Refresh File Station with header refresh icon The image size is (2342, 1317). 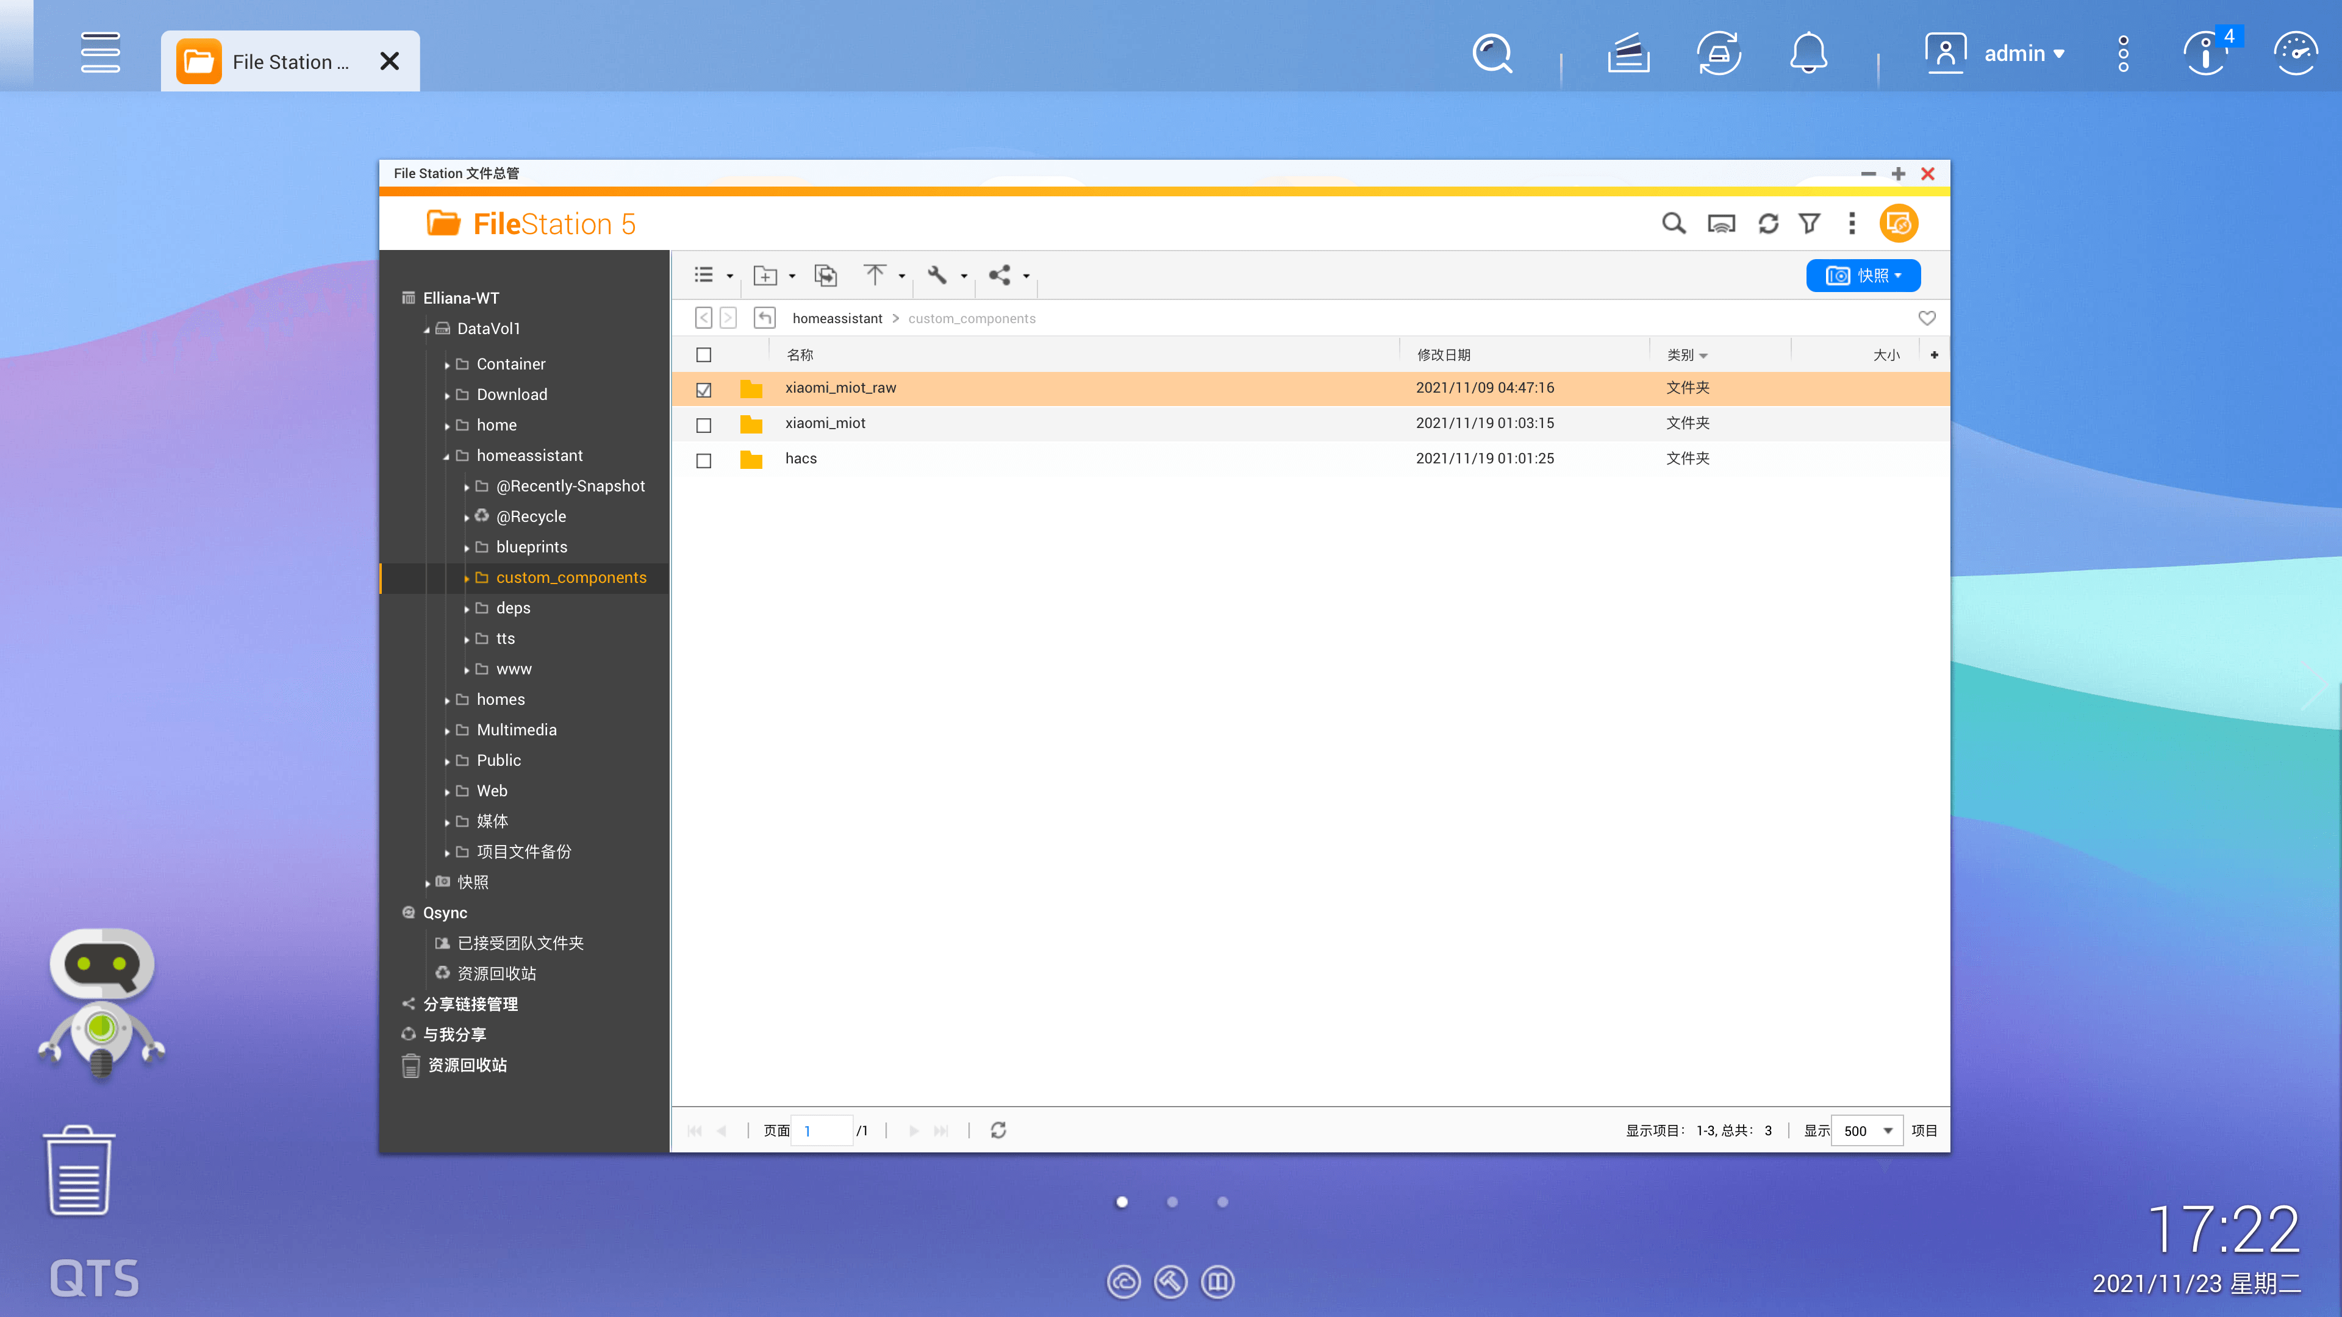click(1767, 224)
